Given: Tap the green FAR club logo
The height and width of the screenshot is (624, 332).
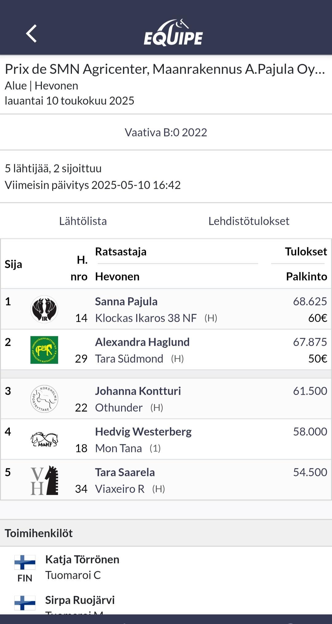Looking at the screenshot, I should point(44,350).
